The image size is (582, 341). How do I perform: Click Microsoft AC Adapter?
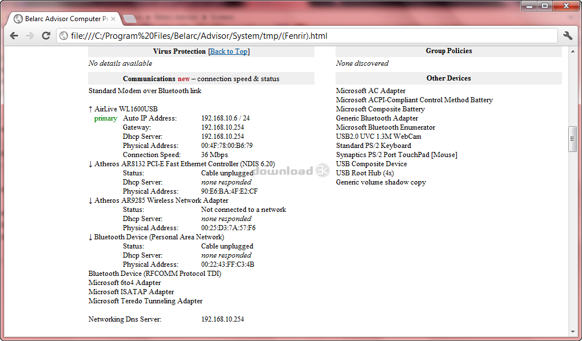pos(371,91)
